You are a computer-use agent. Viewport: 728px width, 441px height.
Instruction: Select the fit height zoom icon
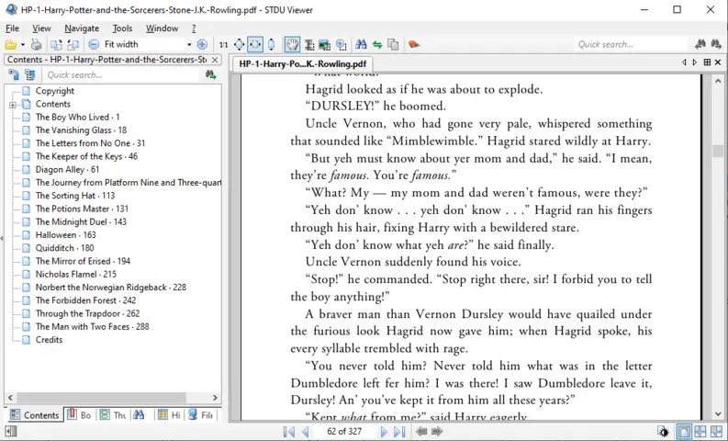[x=271, y=45]
